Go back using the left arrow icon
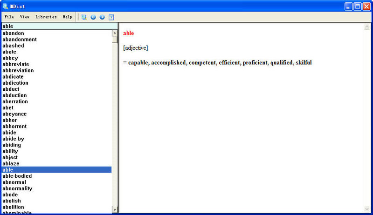Screen dimensions: 373x215 93,17
